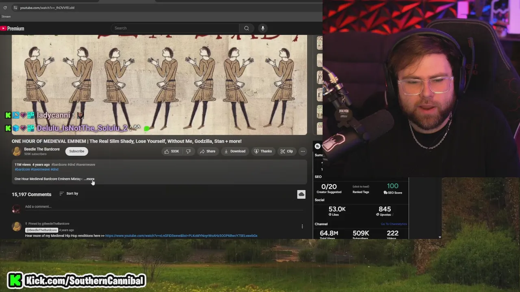Download the video
The image size is (520, 292).
coord(235,151)
